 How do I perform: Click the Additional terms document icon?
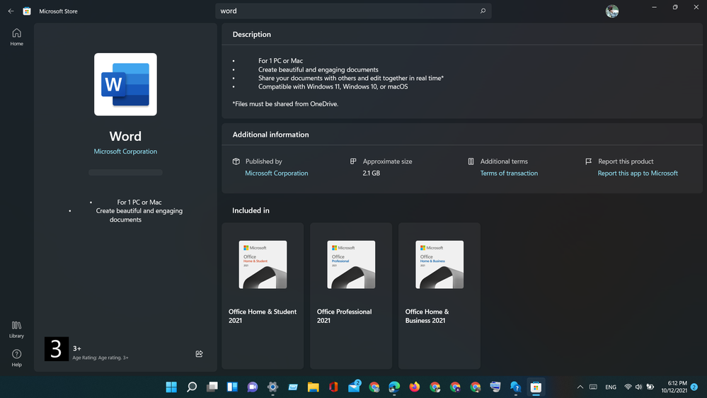click(x=471, y=161)
